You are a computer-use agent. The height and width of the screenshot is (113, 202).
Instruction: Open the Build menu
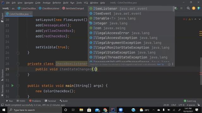(x=66, y=3)
